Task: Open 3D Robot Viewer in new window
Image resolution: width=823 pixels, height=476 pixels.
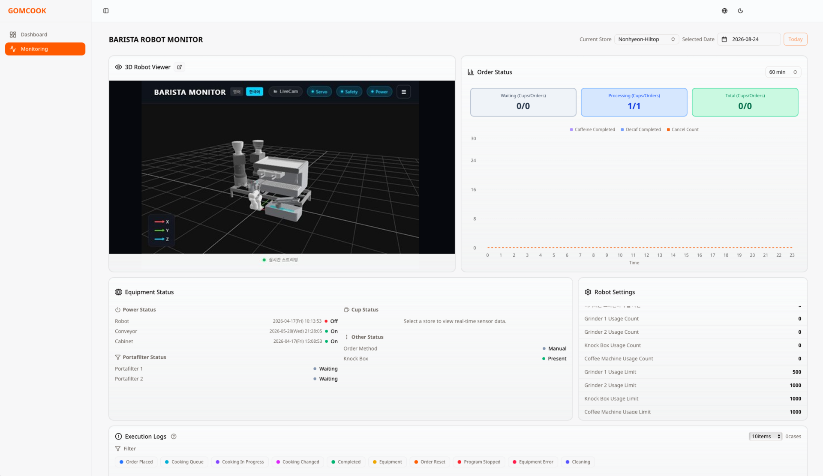Action: (180, 67)
